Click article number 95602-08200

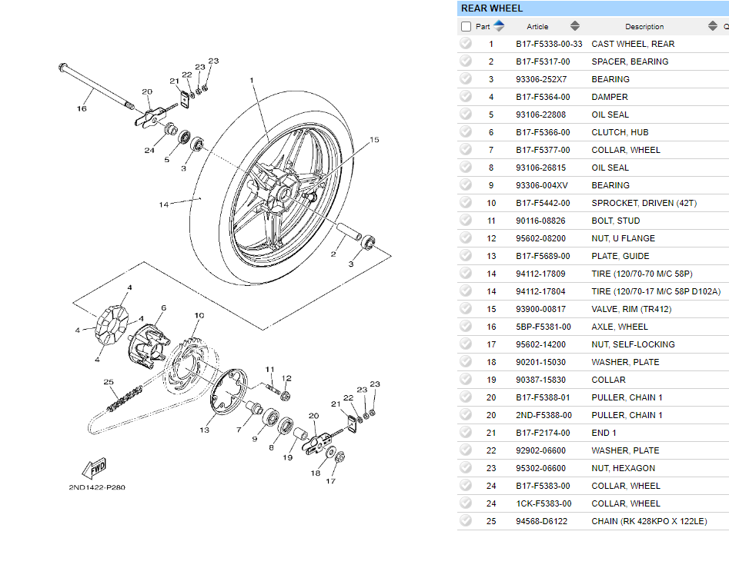pyautogui.click(x=540, y=238)
